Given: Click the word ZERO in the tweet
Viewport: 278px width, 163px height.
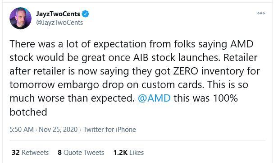Looking at the screenshot, I should (186, 71).
